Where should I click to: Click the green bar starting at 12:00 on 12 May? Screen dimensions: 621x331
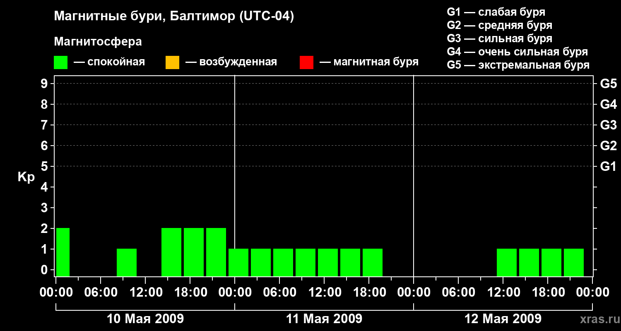(x=507, y=262)
